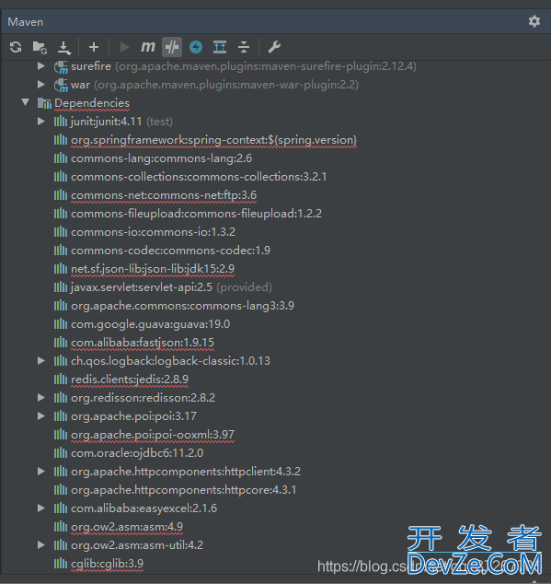Select com.google.guava:guava:19.0 entry

(x=150, y=324)
